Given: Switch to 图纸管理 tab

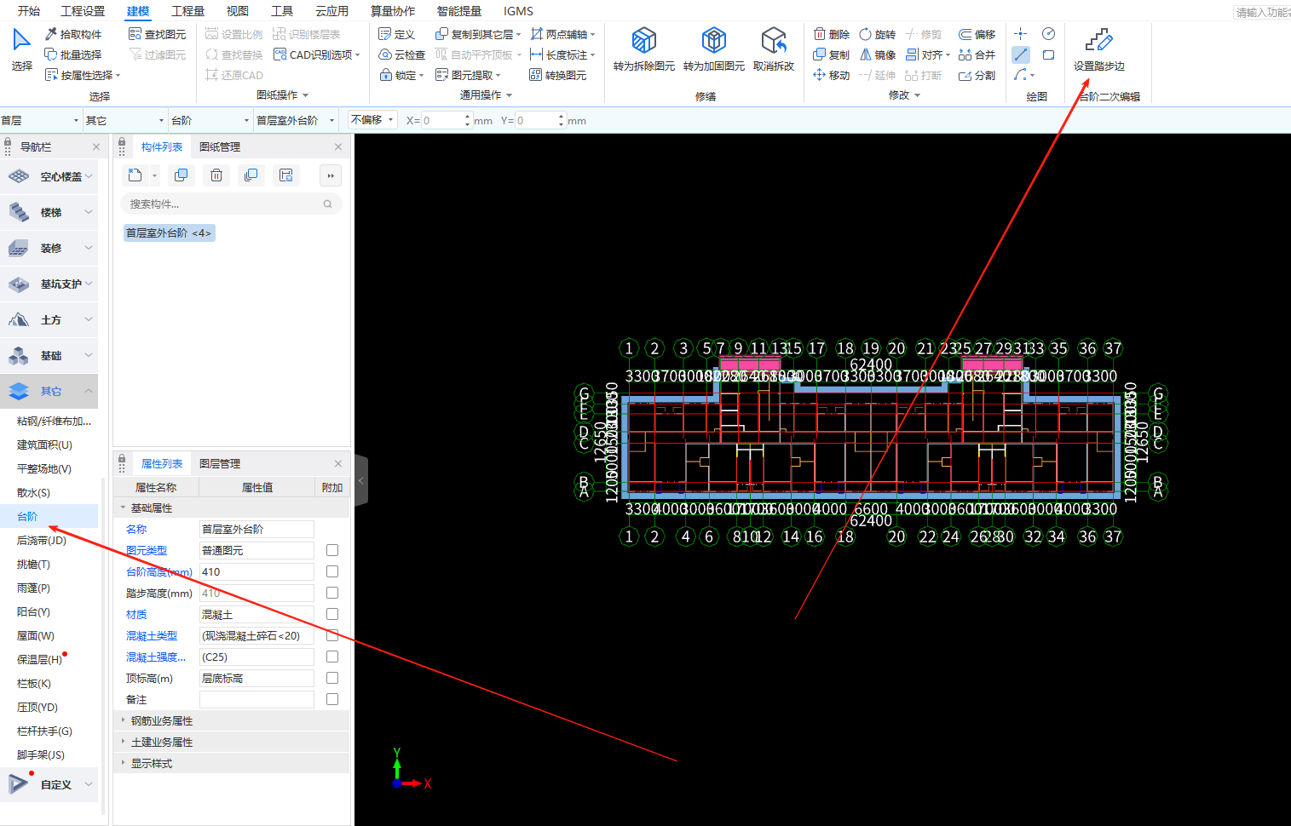Looking at the screenshot, I should (220, 146).
